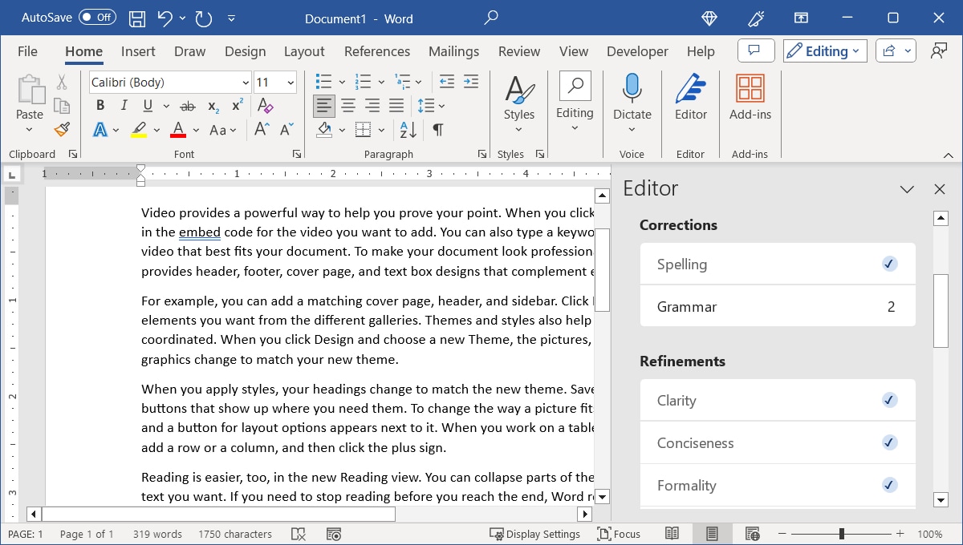Select the subscript icon
The image size is (963, 545).
[x=213, y=105]
